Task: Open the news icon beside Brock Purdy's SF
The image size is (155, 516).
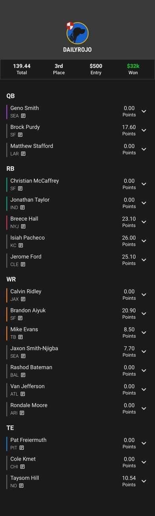Action: [20, 135]
